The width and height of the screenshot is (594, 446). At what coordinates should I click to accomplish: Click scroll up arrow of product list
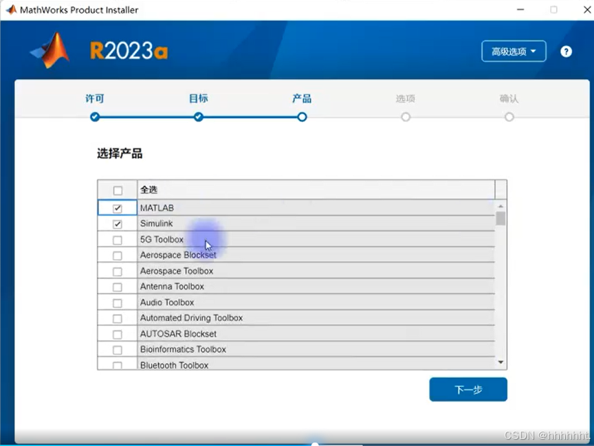500,206
